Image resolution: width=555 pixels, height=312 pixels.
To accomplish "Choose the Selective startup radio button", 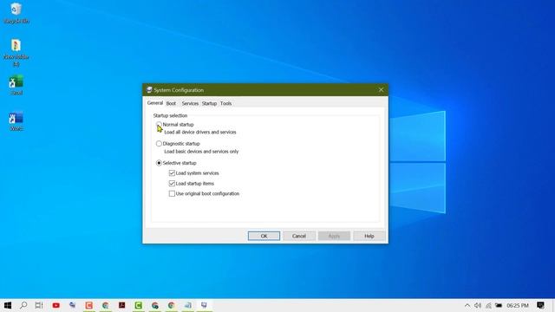I will coord(159,163).
